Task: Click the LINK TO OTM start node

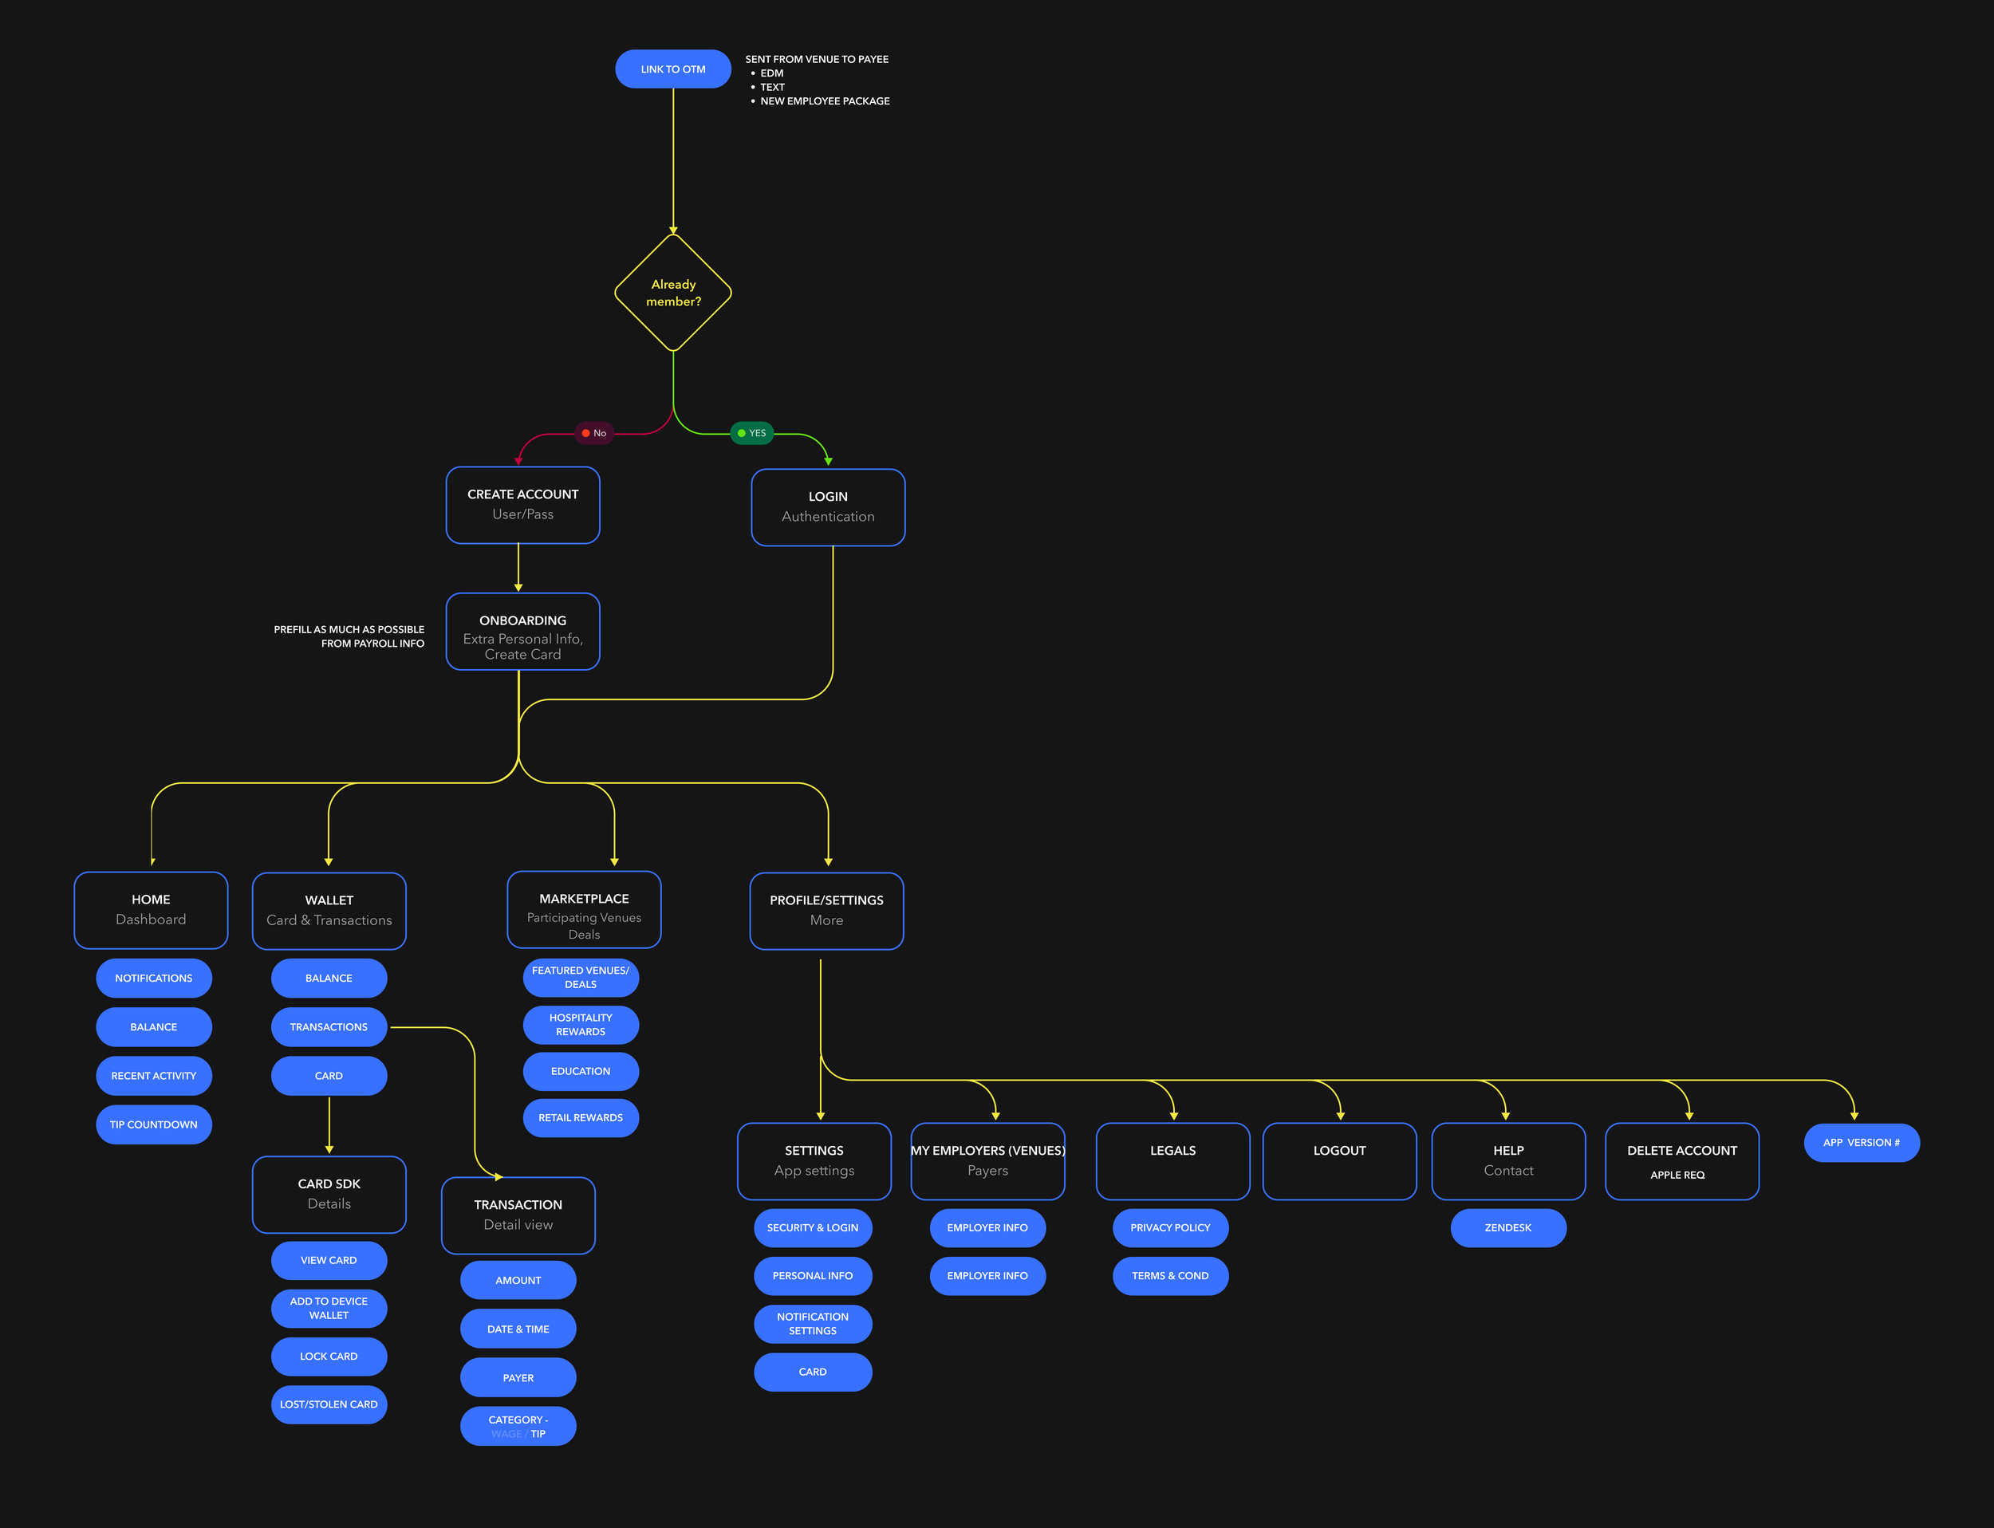Action: pos(672,69)
